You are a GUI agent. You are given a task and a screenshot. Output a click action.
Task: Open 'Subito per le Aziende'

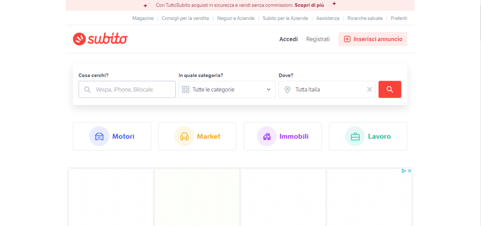click(285, 18)
